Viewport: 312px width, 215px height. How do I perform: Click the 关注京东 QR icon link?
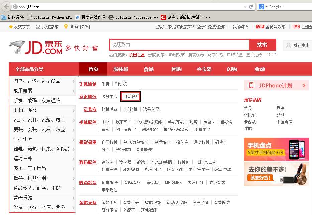pyautogui.click(x=47, y=27)
